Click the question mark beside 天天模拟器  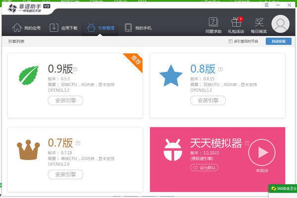[247, 143]
